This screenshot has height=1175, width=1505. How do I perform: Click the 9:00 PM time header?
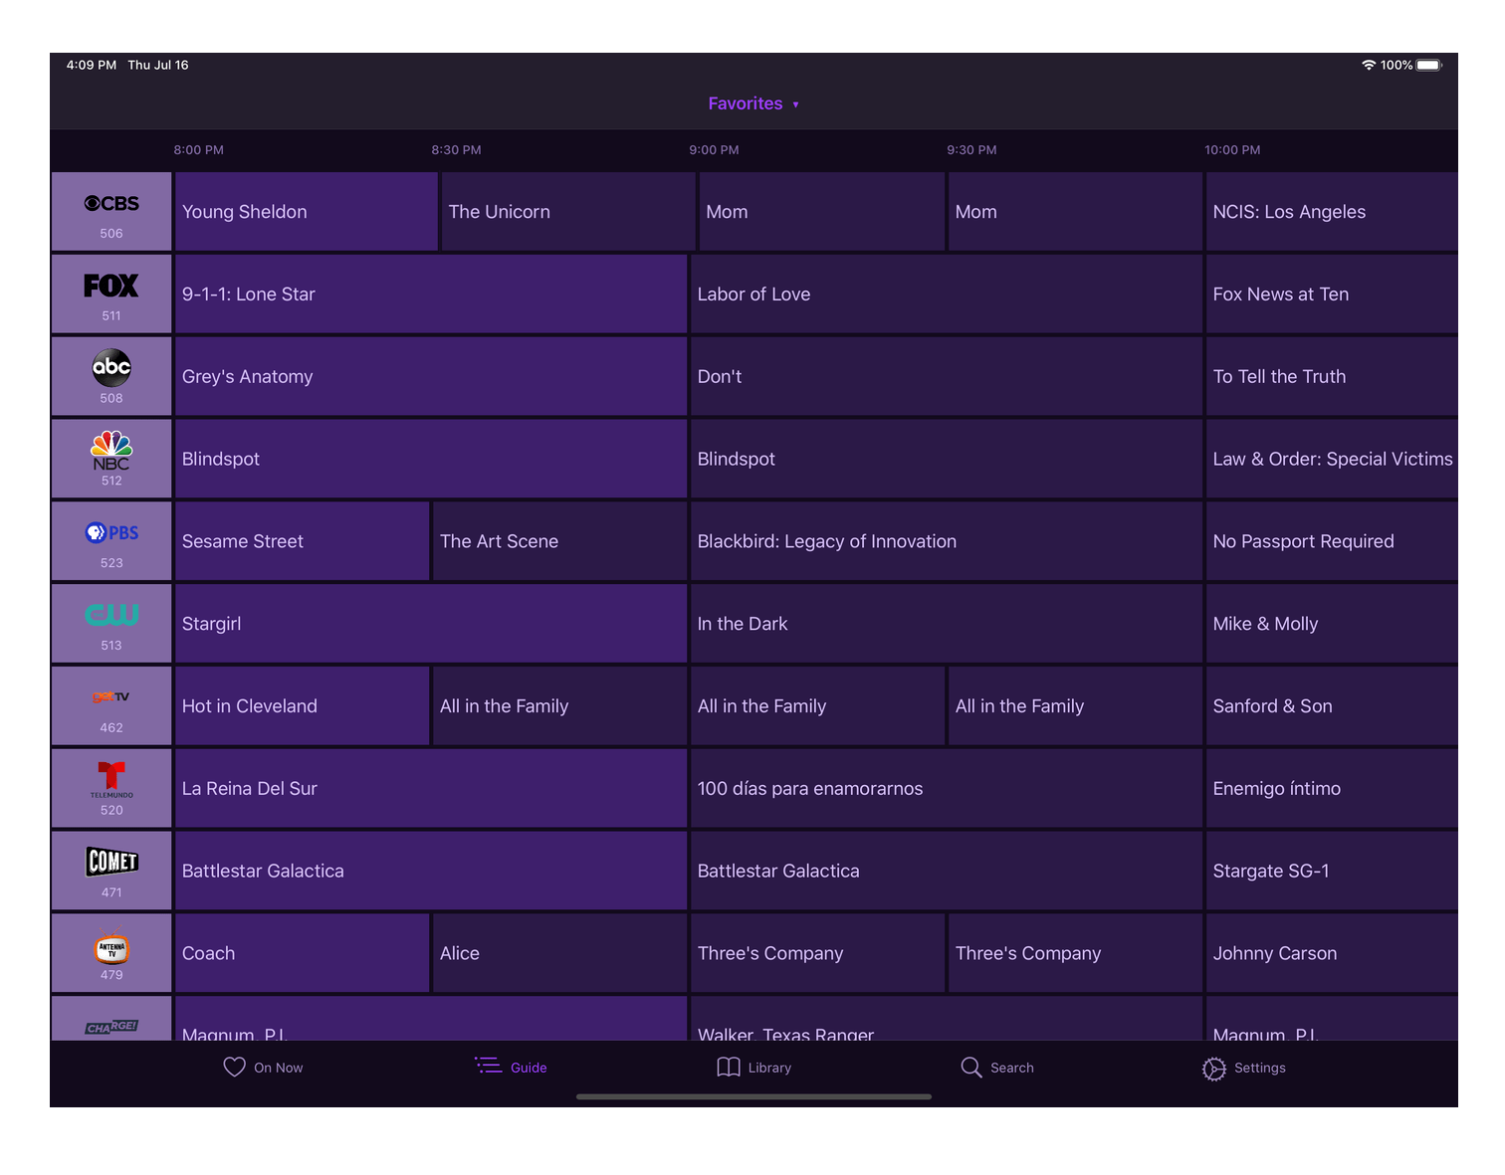(x=714, y=150)
